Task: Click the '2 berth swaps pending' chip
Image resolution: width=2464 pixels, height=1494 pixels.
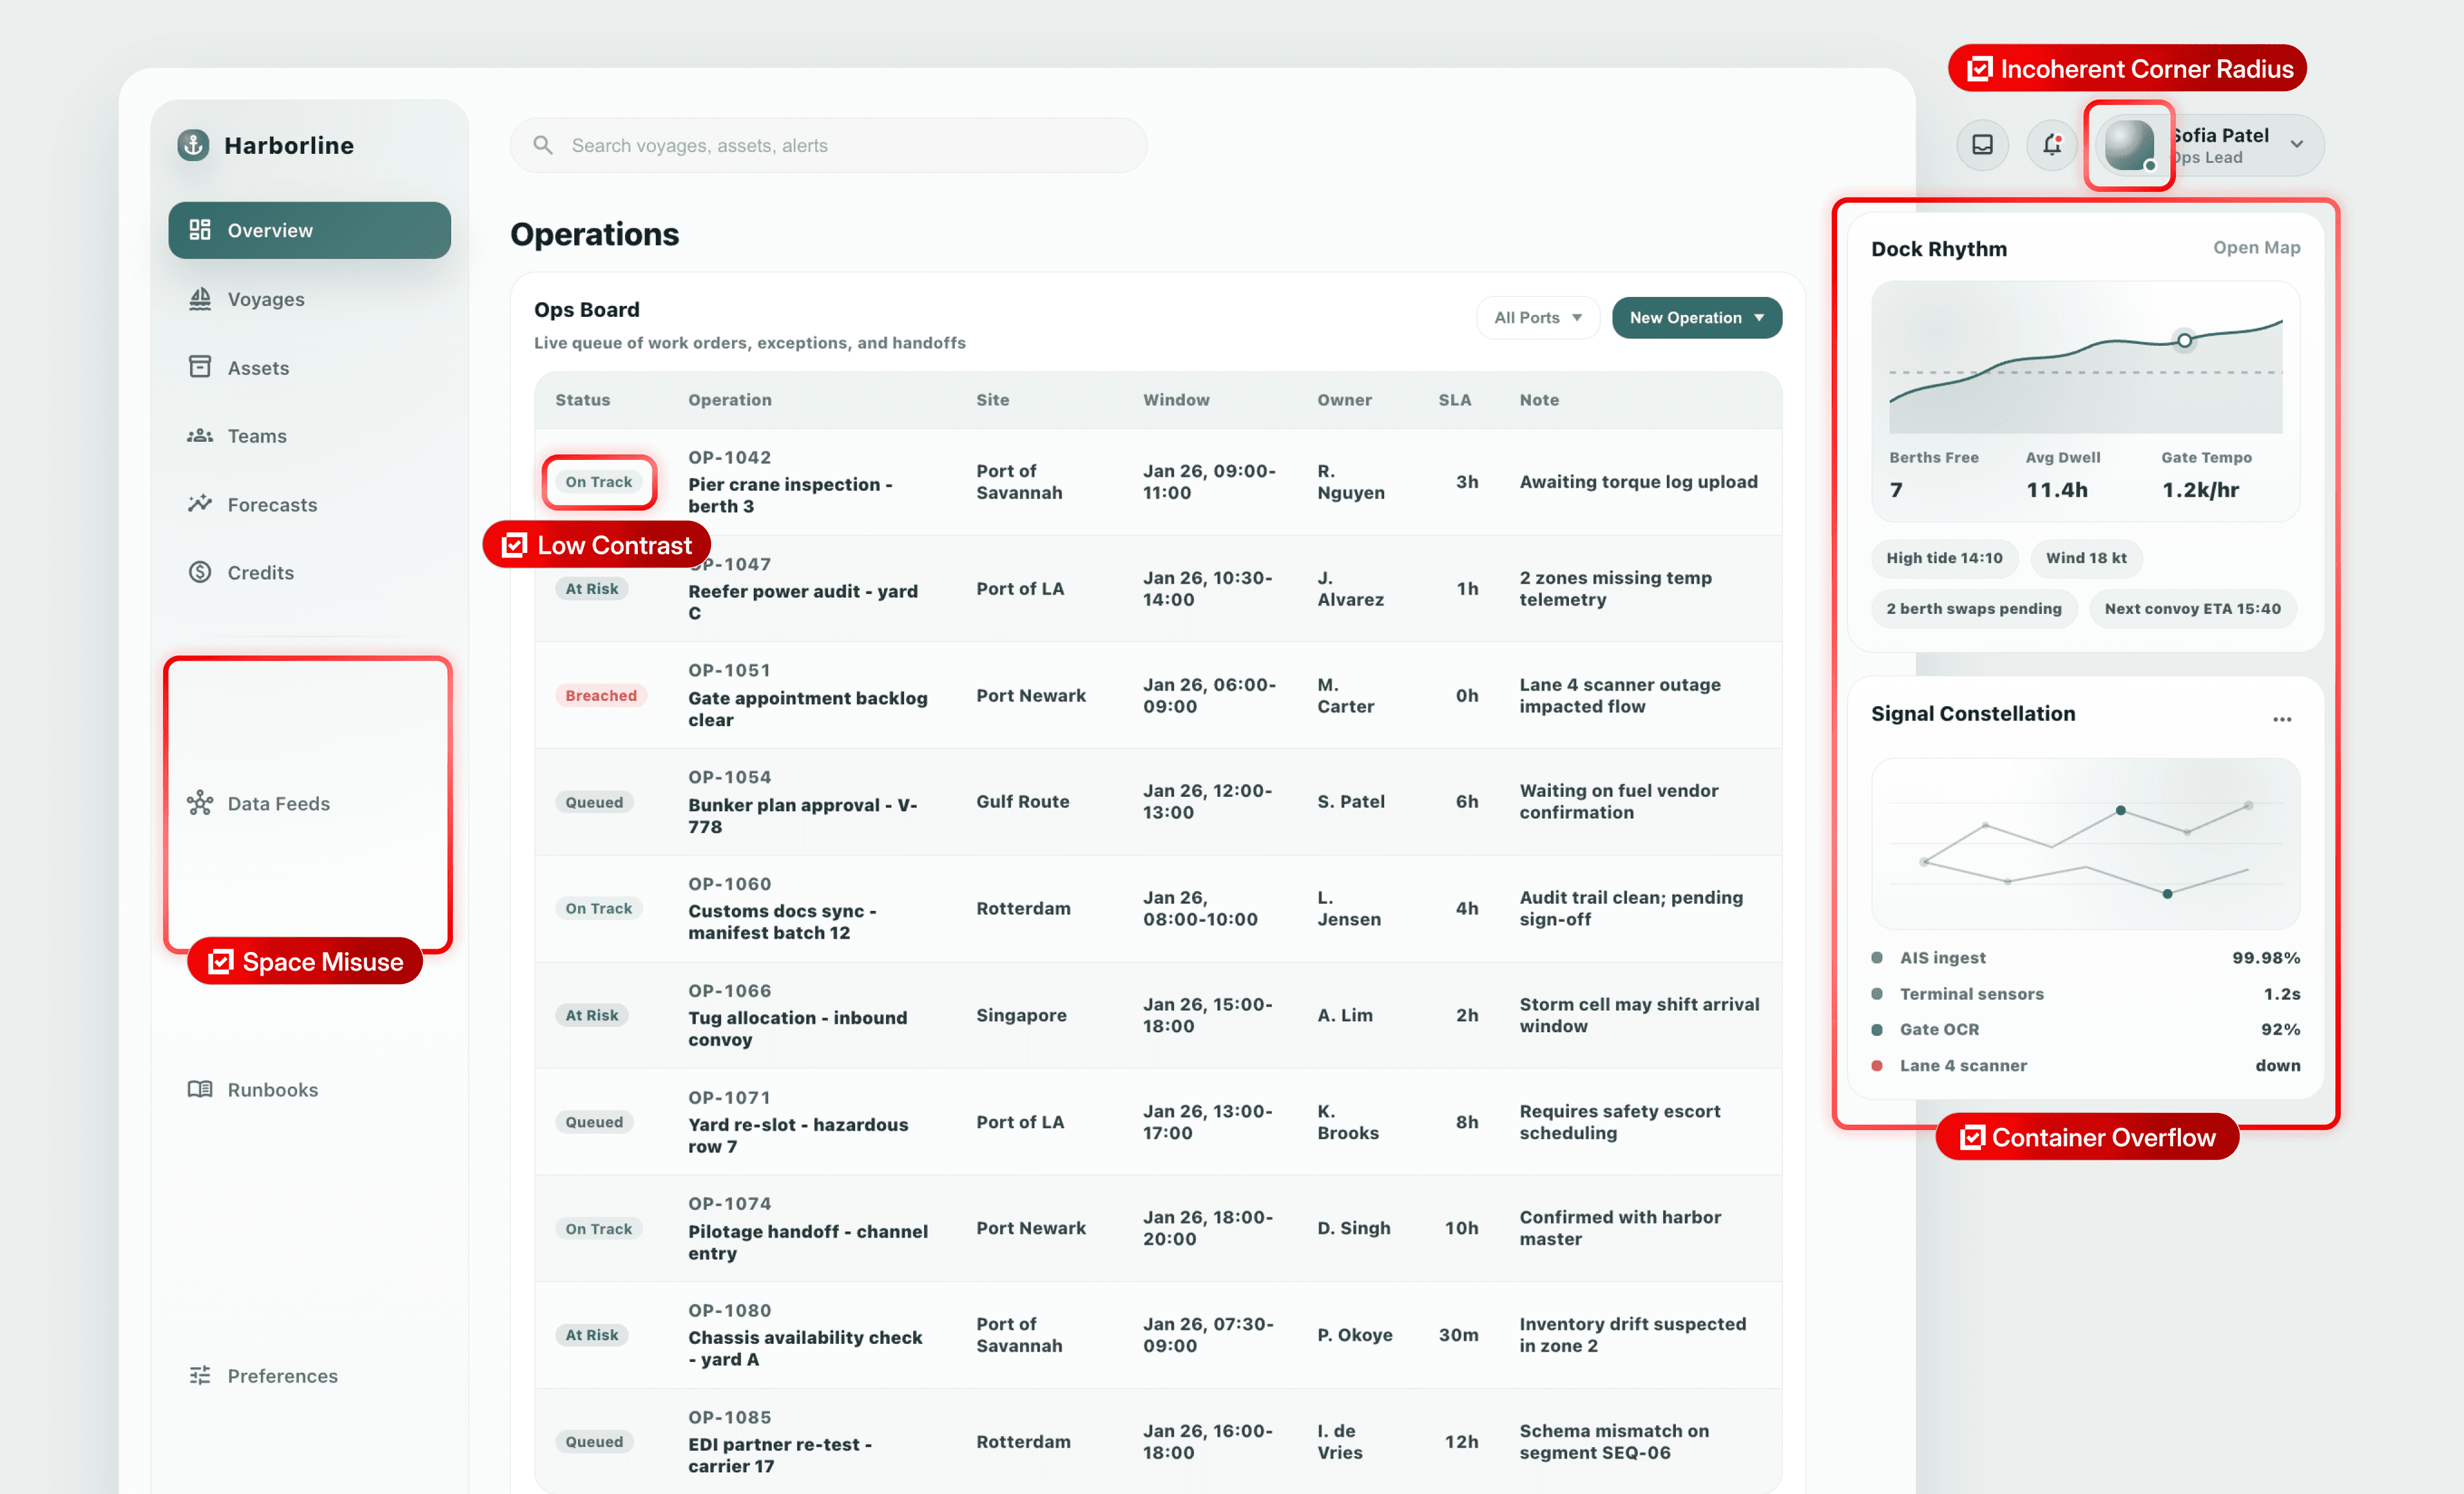Action: [1973, 608]
